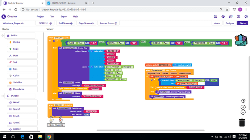Screen dimensions: 250x140
Task: Open a new browser tab
Action: (93, 3)
